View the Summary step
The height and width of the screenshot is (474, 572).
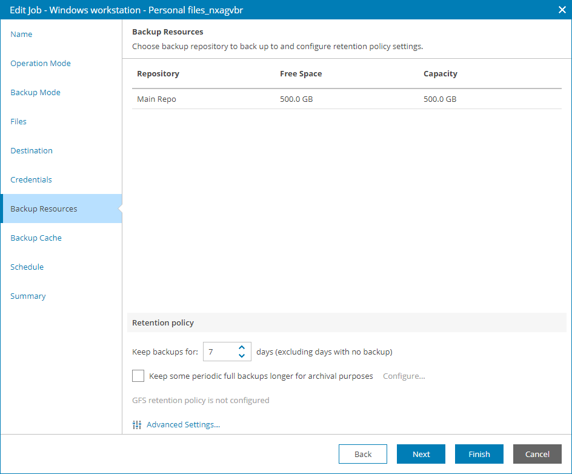[28, 296]
